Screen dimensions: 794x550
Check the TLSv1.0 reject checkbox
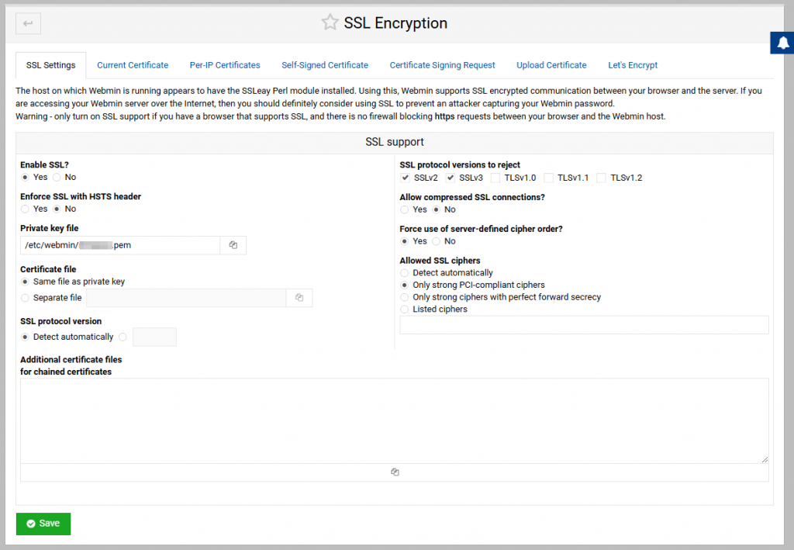click(495, 178)
